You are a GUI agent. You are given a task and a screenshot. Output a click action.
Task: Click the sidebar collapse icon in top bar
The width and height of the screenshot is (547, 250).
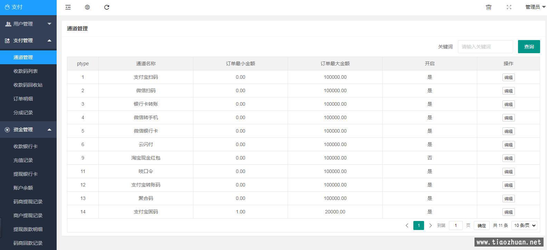(x=68, y=7)
